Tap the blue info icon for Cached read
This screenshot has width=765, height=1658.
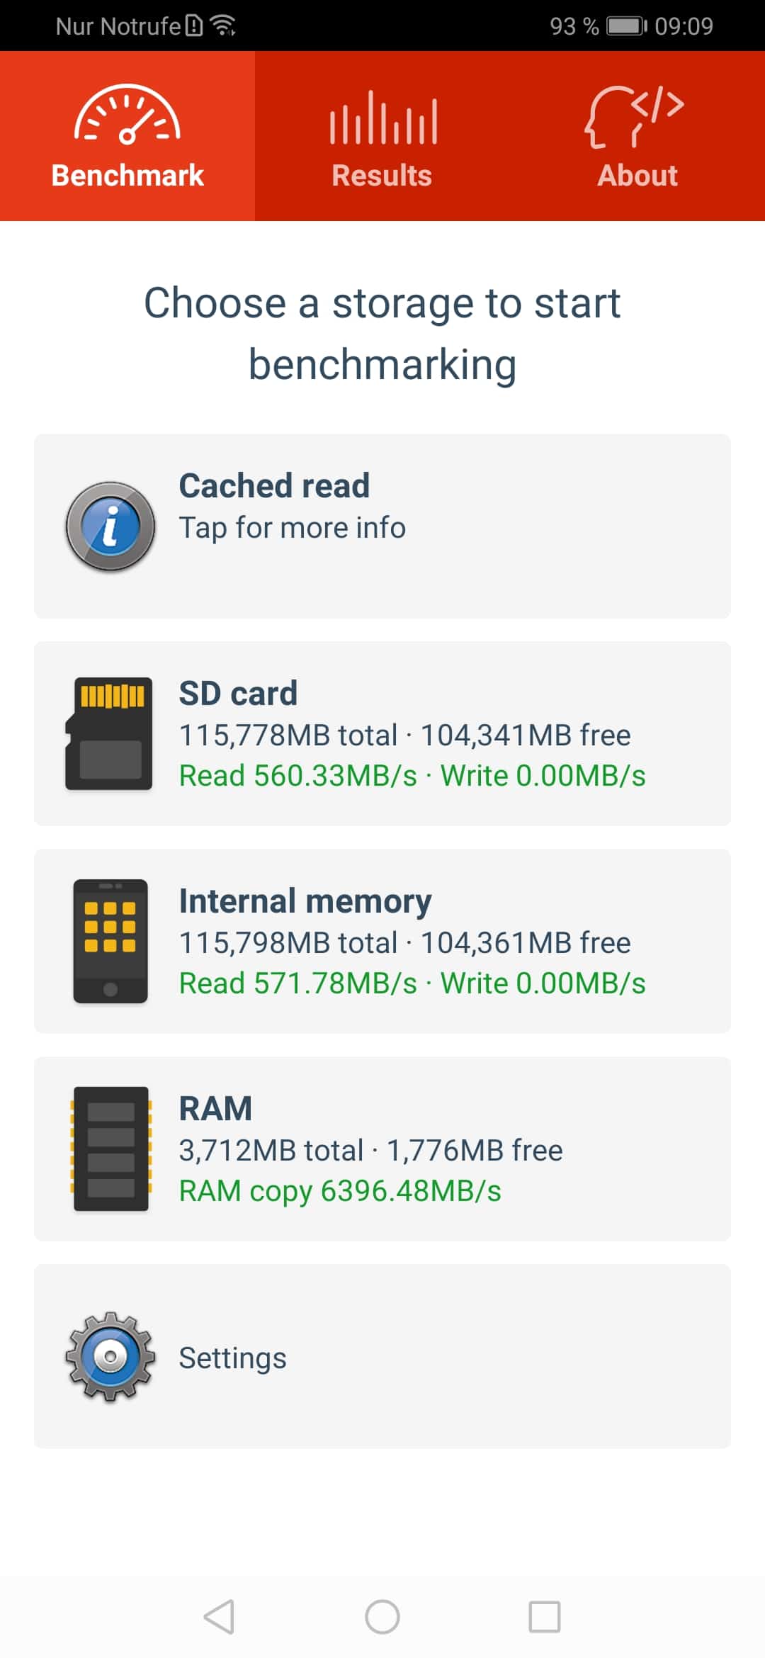click(x=110, y=526)
